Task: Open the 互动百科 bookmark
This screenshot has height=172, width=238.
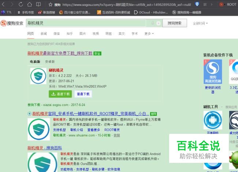Action: pyautogui.click(x=114, y=12)
